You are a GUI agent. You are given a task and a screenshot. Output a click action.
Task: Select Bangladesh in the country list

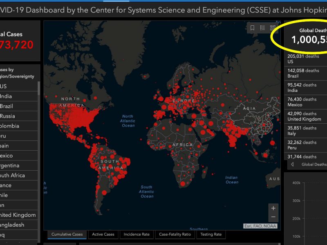tap(19, 225)
